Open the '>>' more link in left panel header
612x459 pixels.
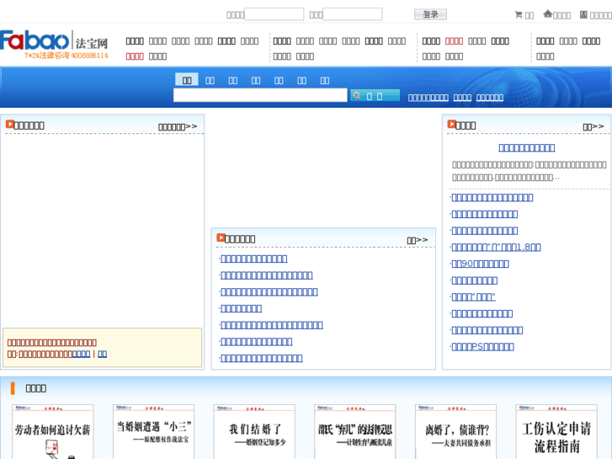tap(178, 126)
